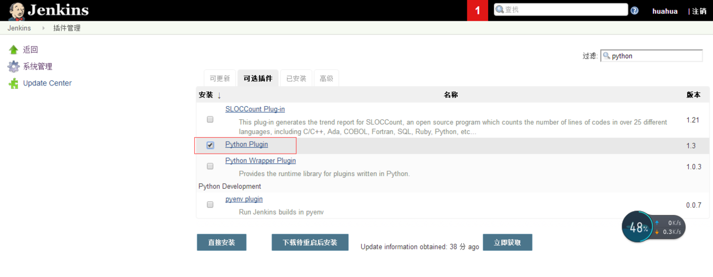Open the 系统管理 sidebar link

[37, 67]
